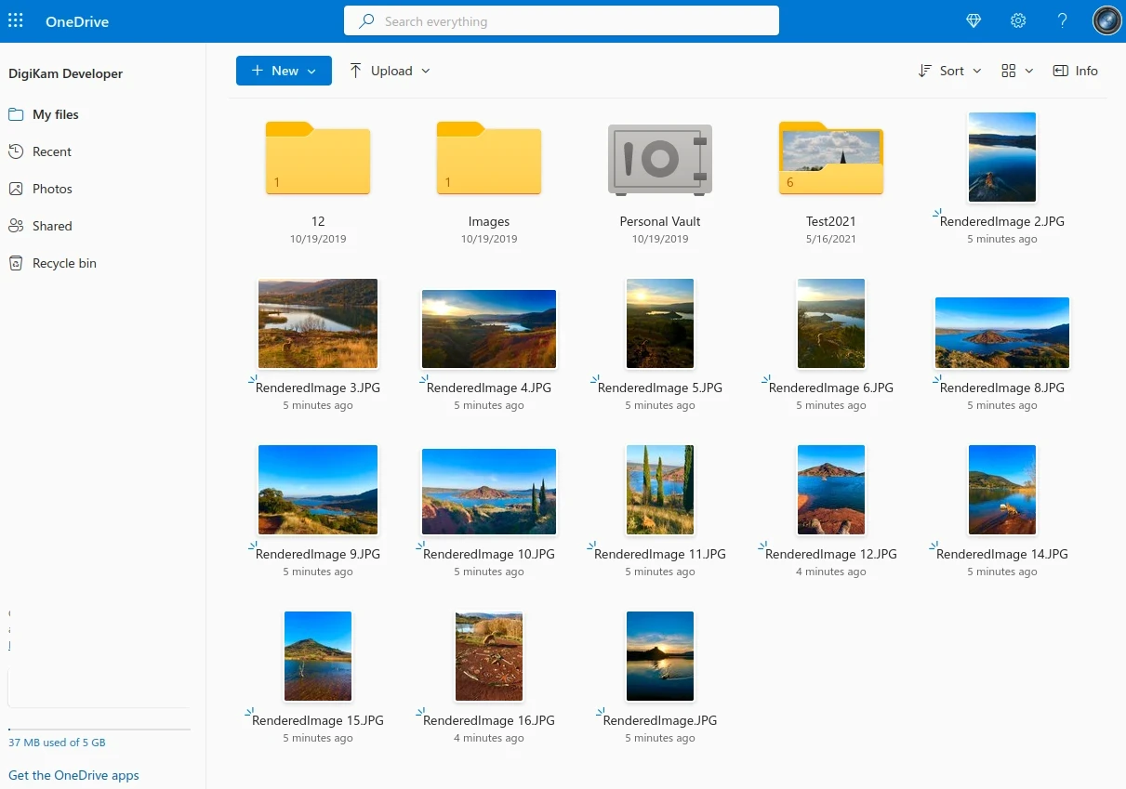
Task: Open the Settings gear icon
Action: (1018, 20)
